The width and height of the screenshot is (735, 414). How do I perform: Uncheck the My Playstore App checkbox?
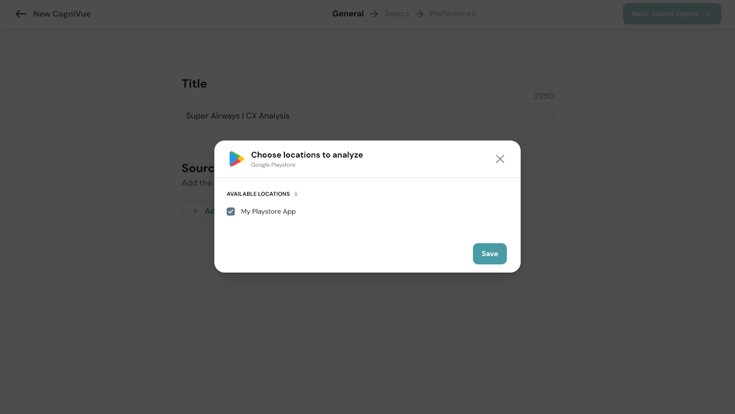[x=231, y=211]
